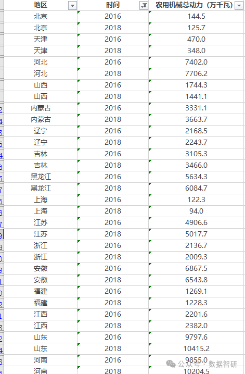Screen dimensions: 245x374
Task: Select the 2016 time cell in the 山西 row
Action: pyautogui.click(x=113, y=85)
